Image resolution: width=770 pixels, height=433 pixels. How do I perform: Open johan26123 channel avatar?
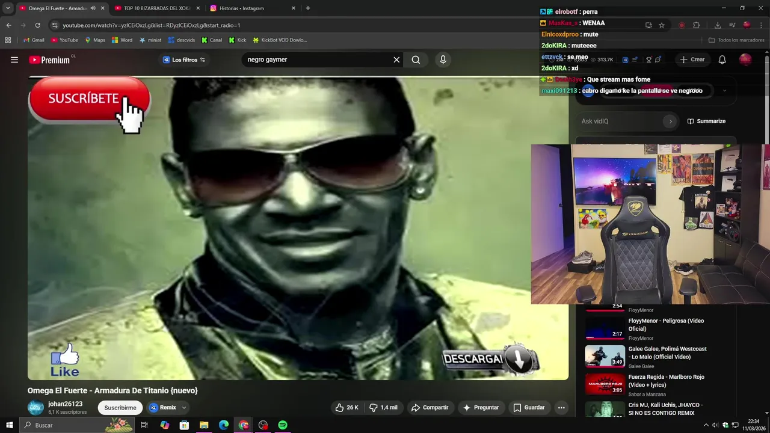(35, 408)
